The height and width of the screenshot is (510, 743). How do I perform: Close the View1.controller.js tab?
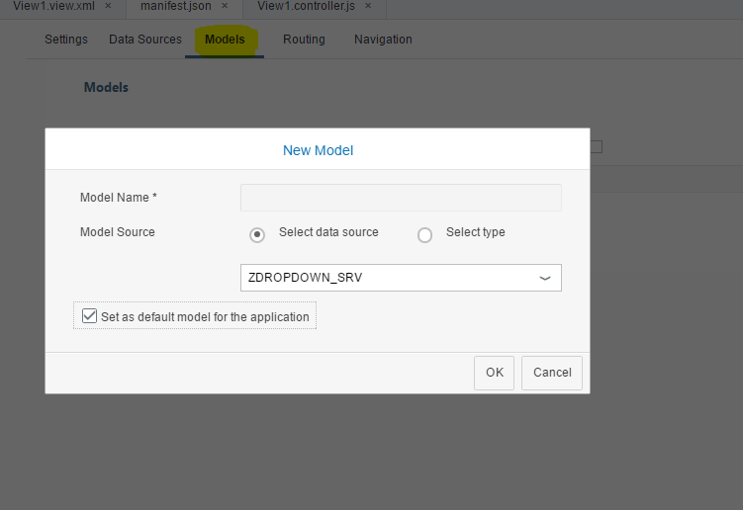click(x=368, y=6)
